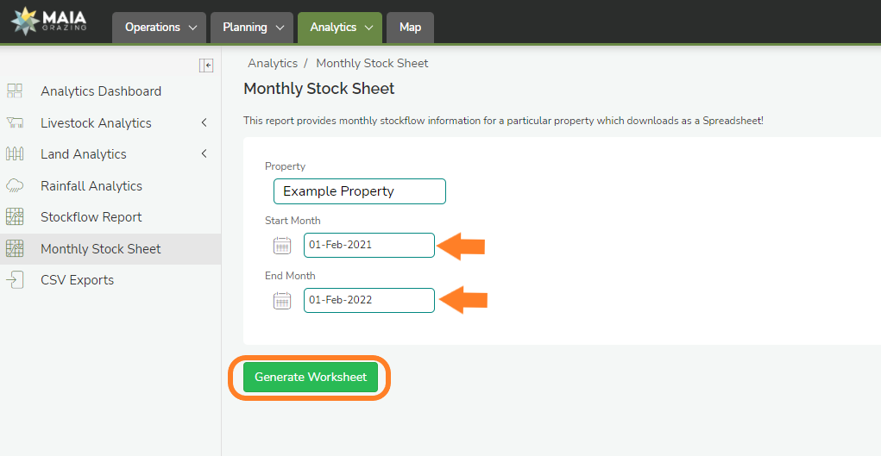The width and height of the screenshot is (881, 456).
Task: Open the End Month calendar picker icon
Action: point(282,301)
